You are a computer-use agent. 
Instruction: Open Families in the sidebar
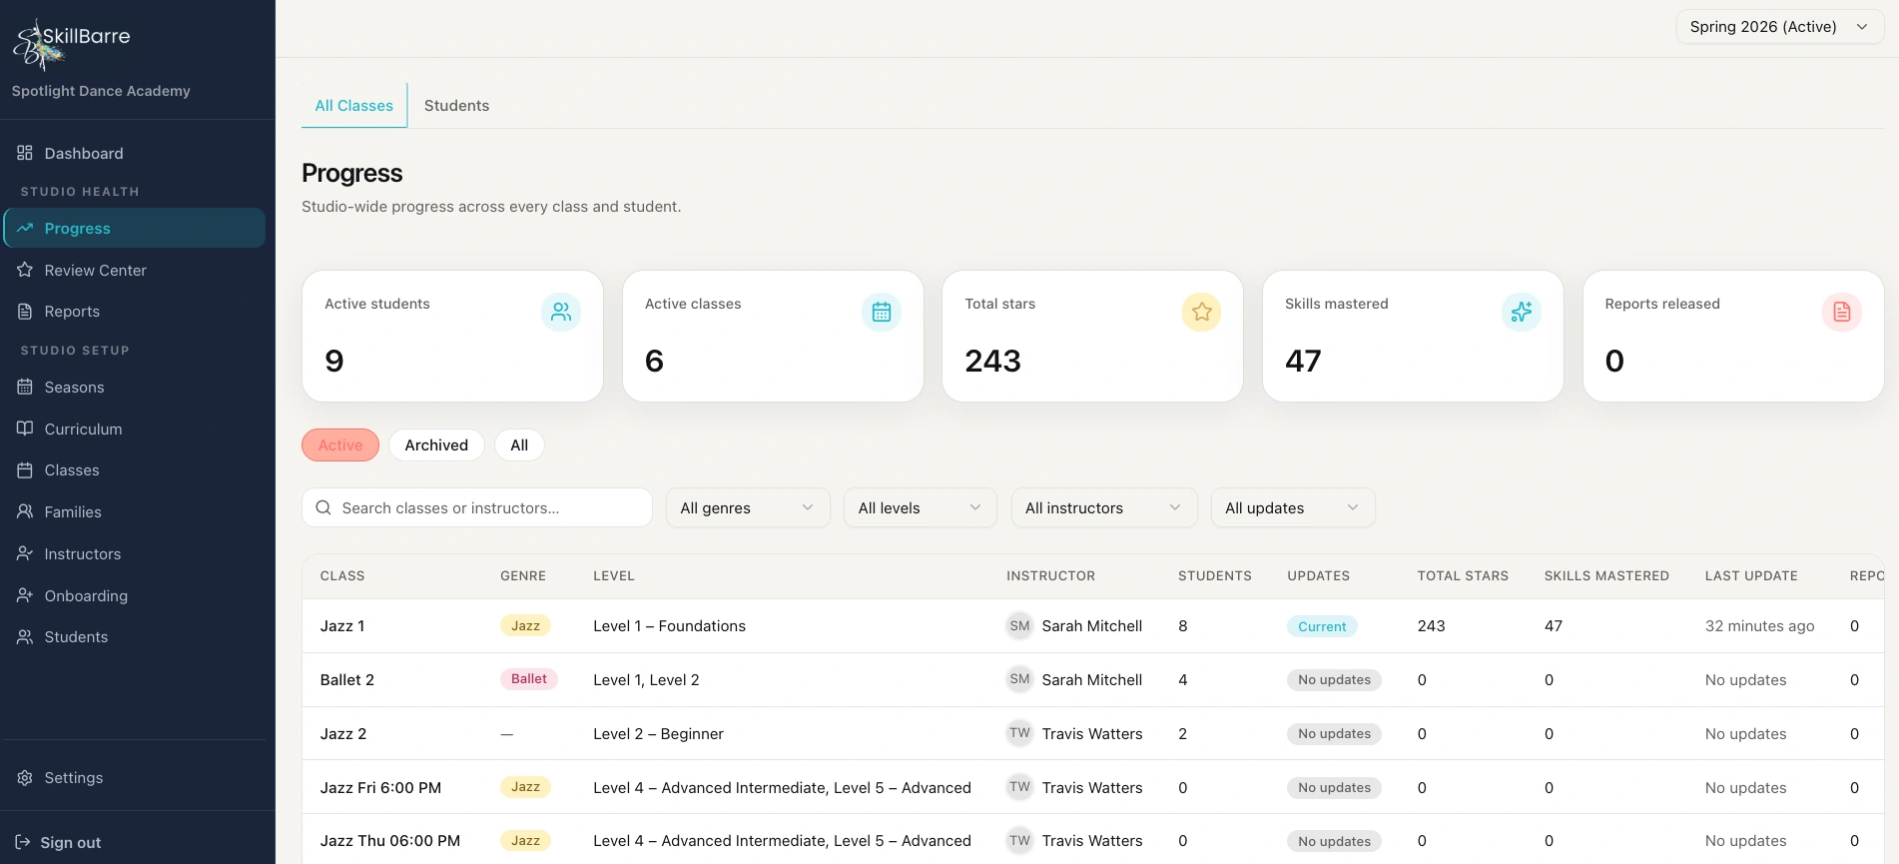coord(134,511)
